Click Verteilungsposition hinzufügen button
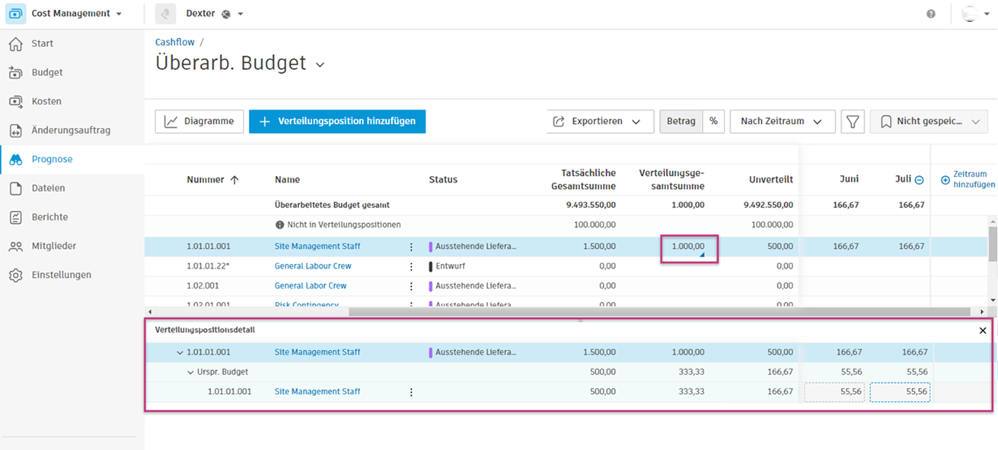Viewport: 998px width, 450px height. click(336, 122)
